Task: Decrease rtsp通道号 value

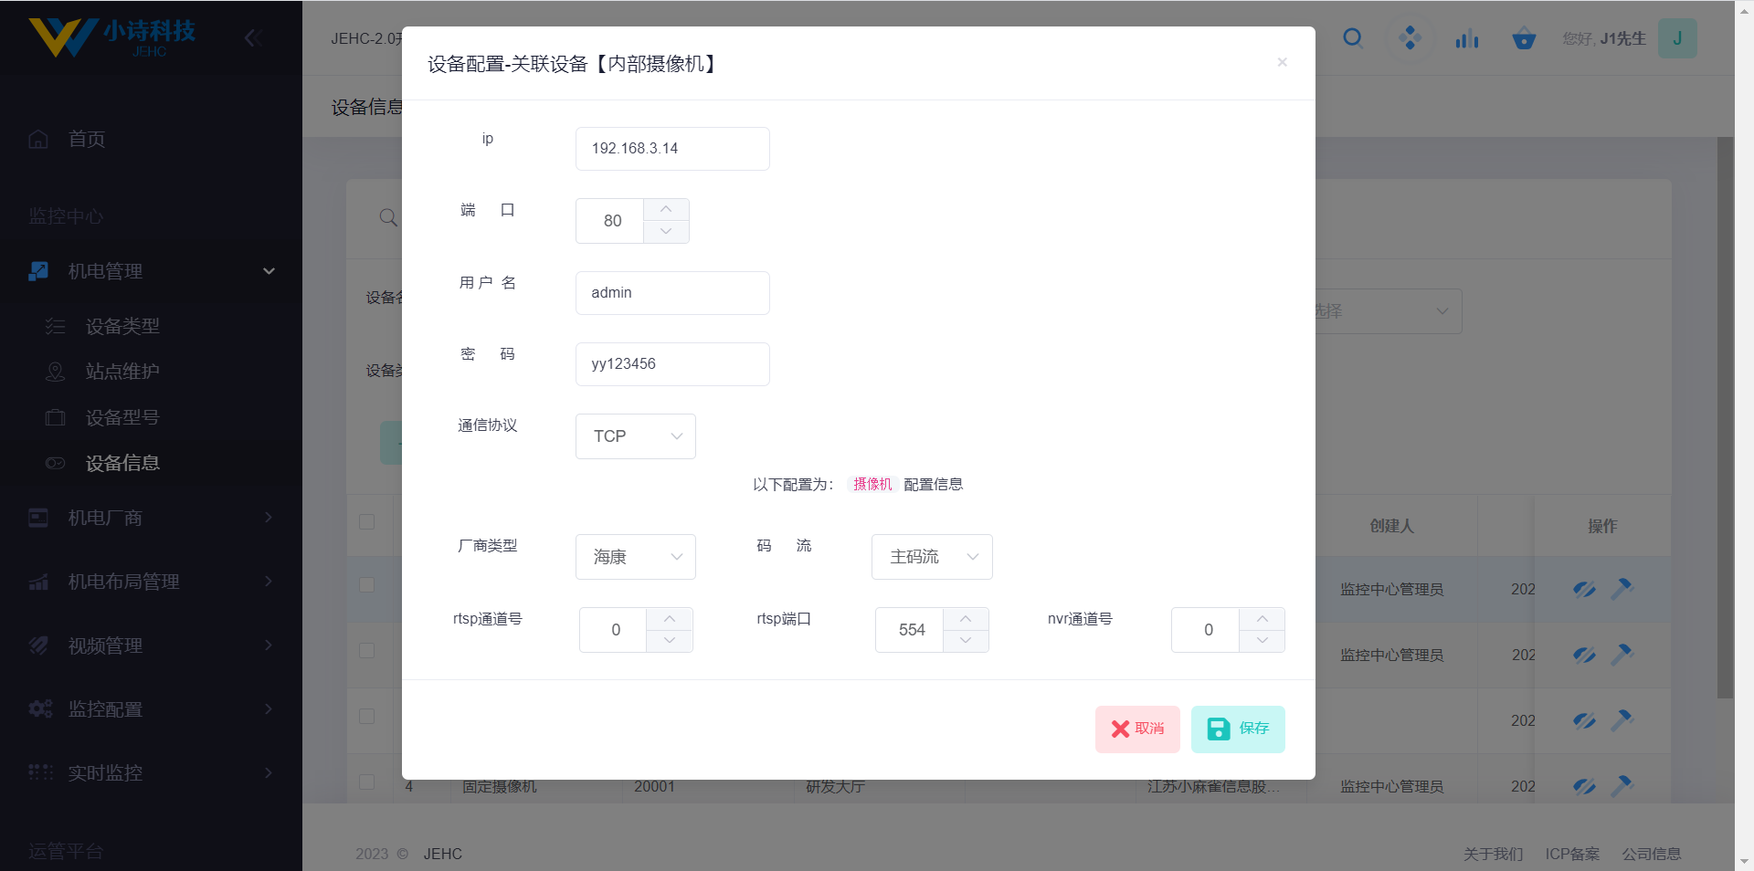Action: [670, 641]
